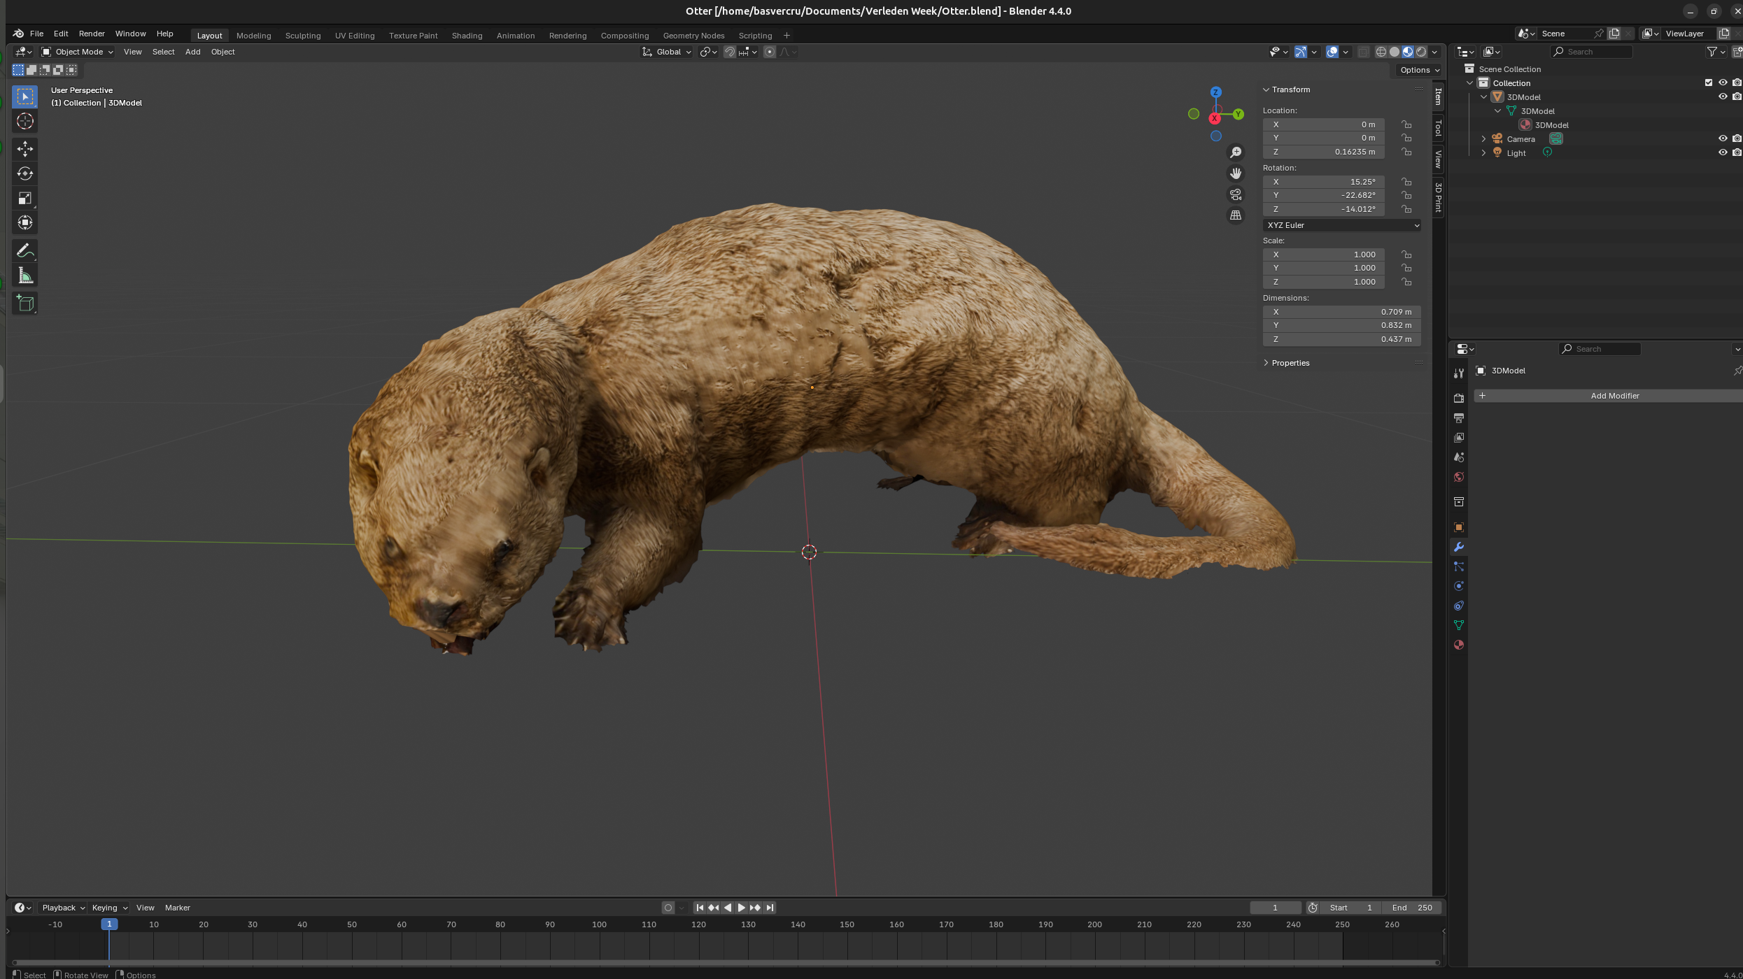Open Global transform orientation dropdown

point(667,52)
